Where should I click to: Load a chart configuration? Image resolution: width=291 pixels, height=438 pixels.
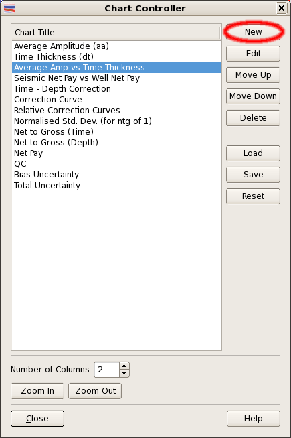pos(253,153)
